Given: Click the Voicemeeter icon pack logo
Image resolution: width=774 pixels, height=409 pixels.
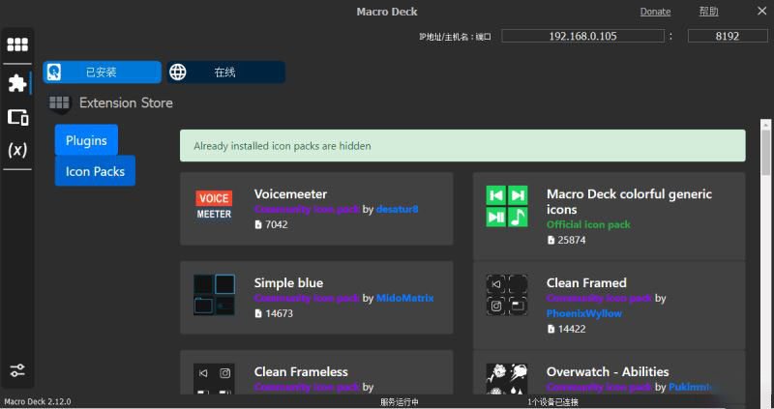Looking at the screenshot, I should 214,205.
